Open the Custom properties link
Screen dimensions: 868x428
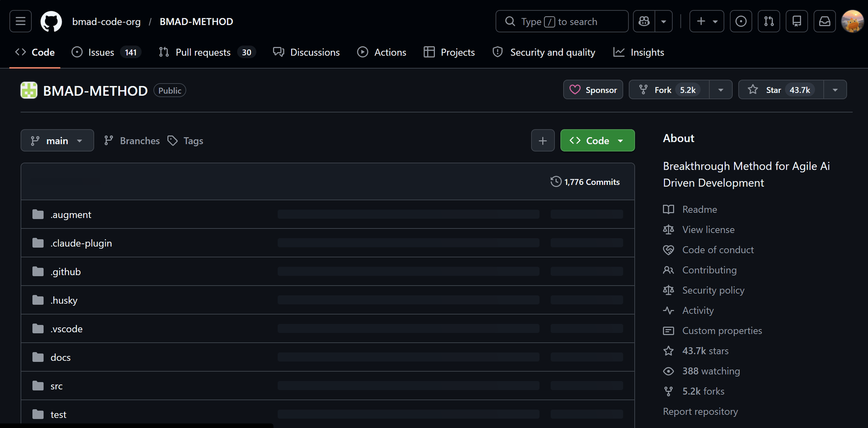coord(722,331)
